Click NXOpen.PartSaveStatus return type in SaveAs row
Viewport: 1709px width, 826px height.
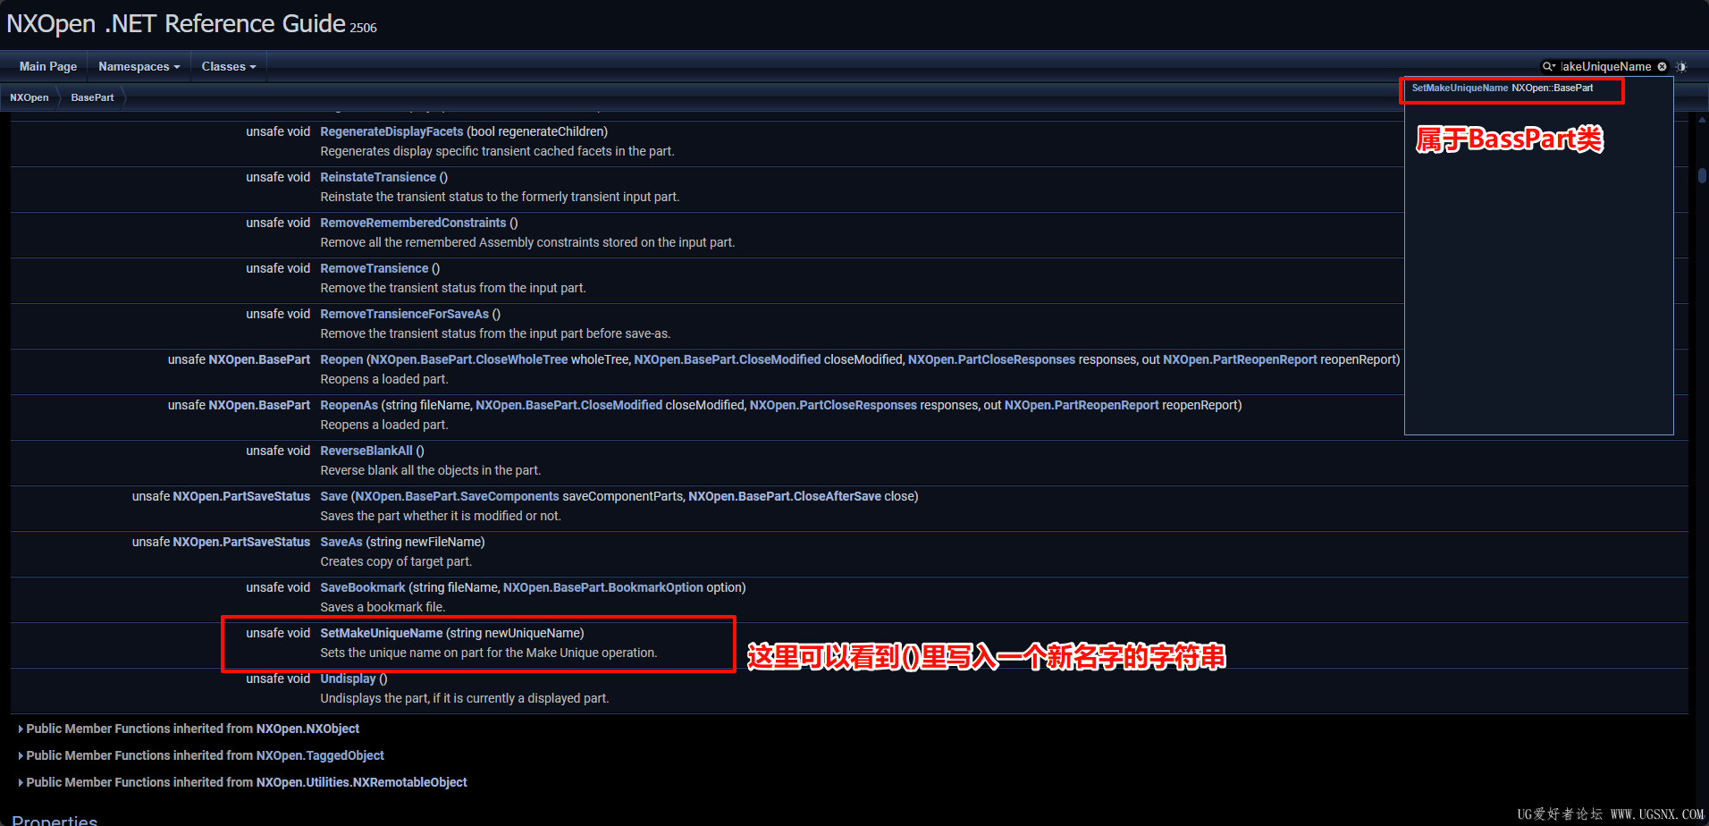tap(241, 542)
